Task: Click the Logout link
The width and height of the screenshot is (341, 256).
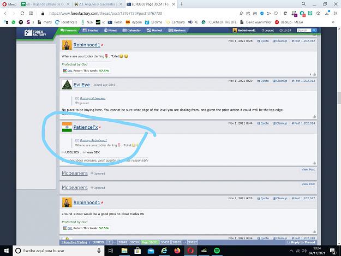Action: pos(268,31)
